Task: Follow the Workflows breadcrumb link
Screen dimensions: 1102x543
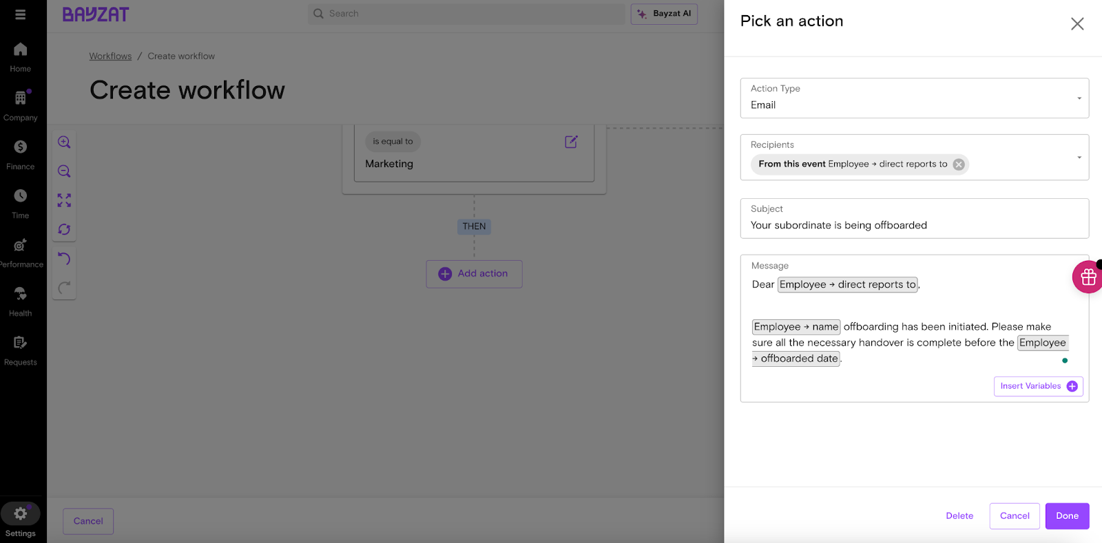Action: pyautogui.click(x=110, y=56)
